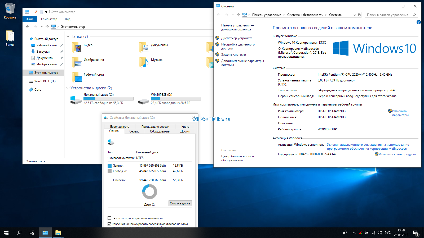Select Быстрый доступ in navigation pane

(46, 39)
